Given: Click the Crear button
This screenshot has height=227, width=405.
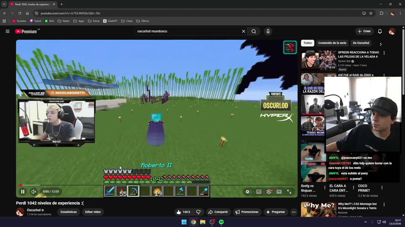Looking at the screenshot, I should tap(364, 31).
